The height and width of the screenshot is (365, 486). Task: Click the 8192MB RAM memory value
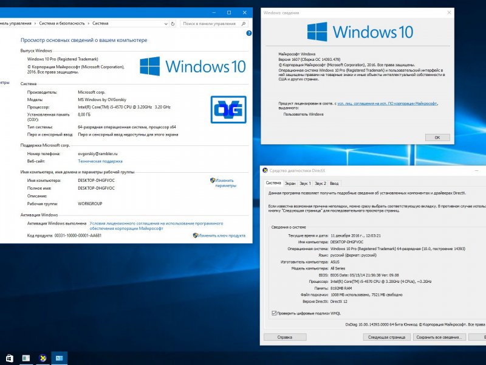pos(341,288)
